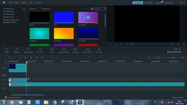Screen dimensions: 187x105
Task: Mute the first music track
Action: [6, 84]
